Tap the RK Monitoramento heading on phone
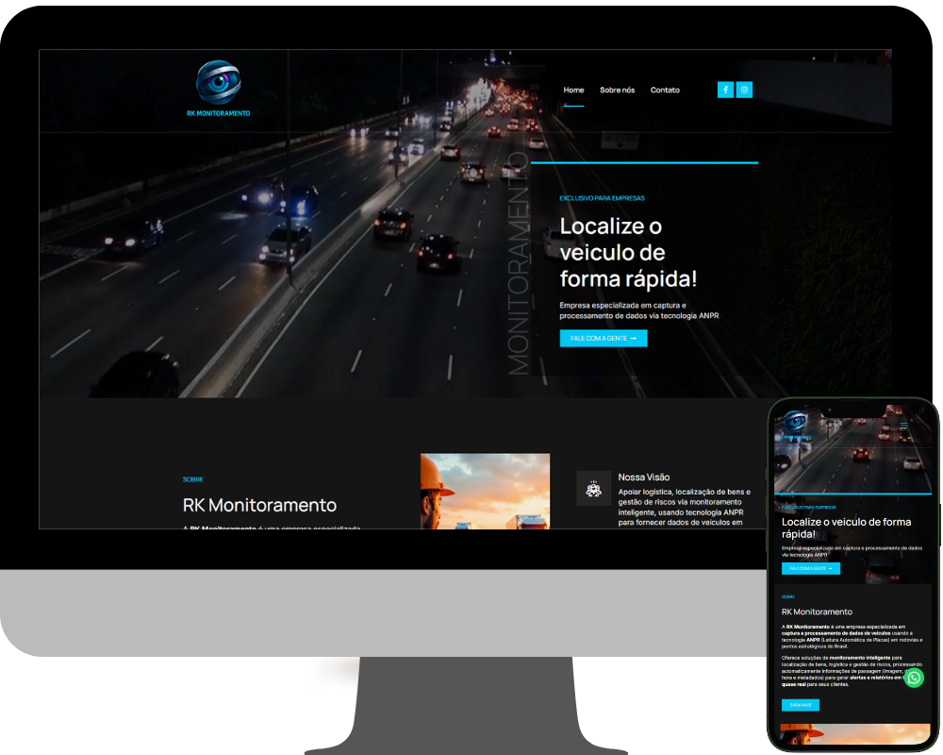Screen dimensions: 943x755 click(x=817, y=612)
